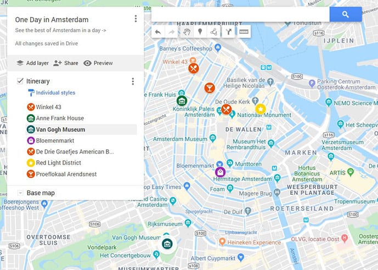Select the measure distances ruler tool
The image size is (378, 270).
click(244, 32)
